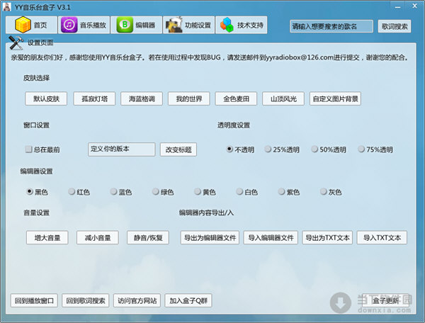The height and width of the screenshot is (323, 425).
Task: Click the colored cubes support icon
Action: coord(227,25)
